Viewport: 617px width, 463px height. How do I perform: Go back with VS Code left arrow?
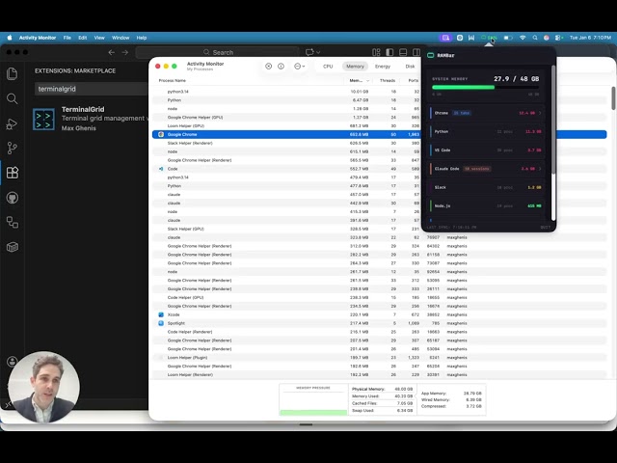[x=112, y=52]
